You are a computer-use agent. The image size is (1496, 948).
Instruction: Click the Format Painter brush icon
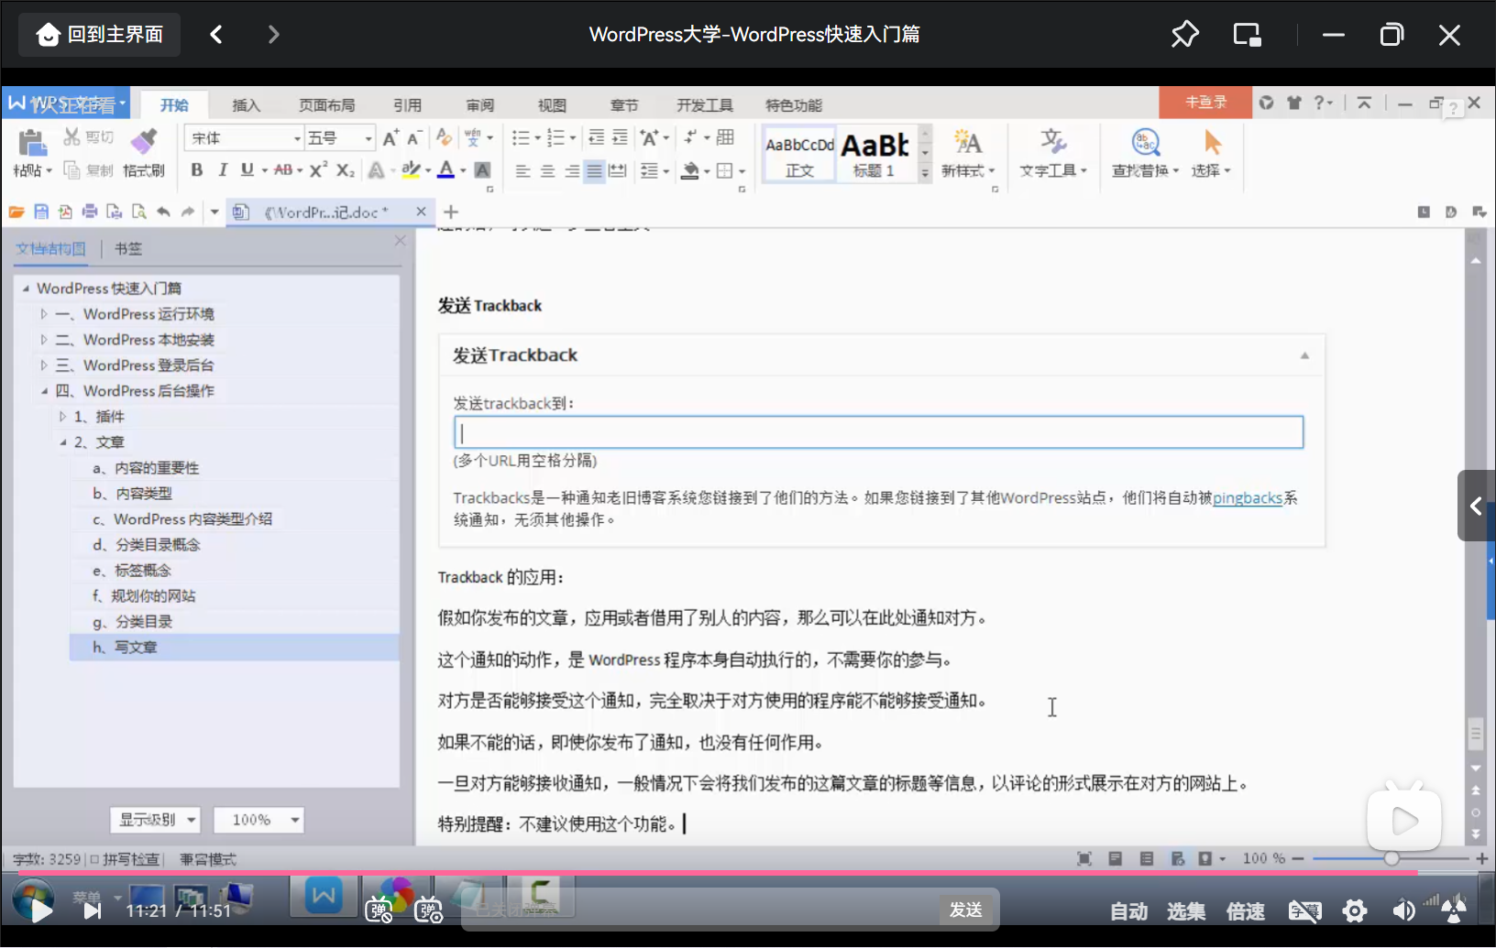(144, 141)
